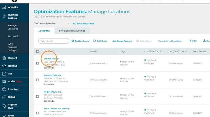Click the Location Status column header
This screenshot has width=210, height=117.
tap(153, 52)
